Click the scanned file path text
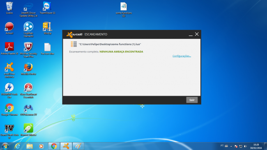The width and height of the screenshot is (267, 150). (110, 44)
